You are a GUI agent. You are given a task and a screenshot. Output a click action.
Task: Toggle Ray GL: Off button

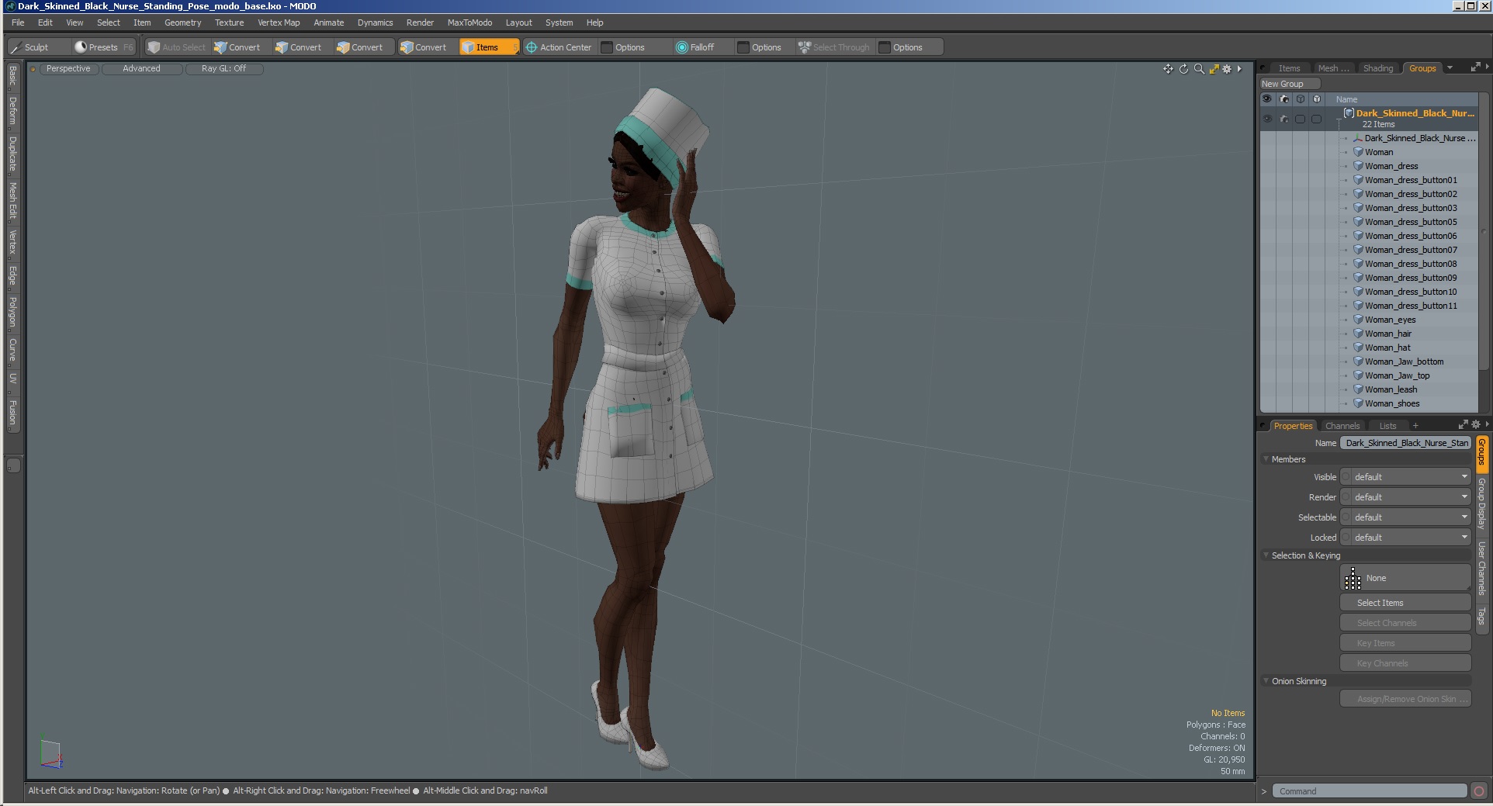(224, 69)
